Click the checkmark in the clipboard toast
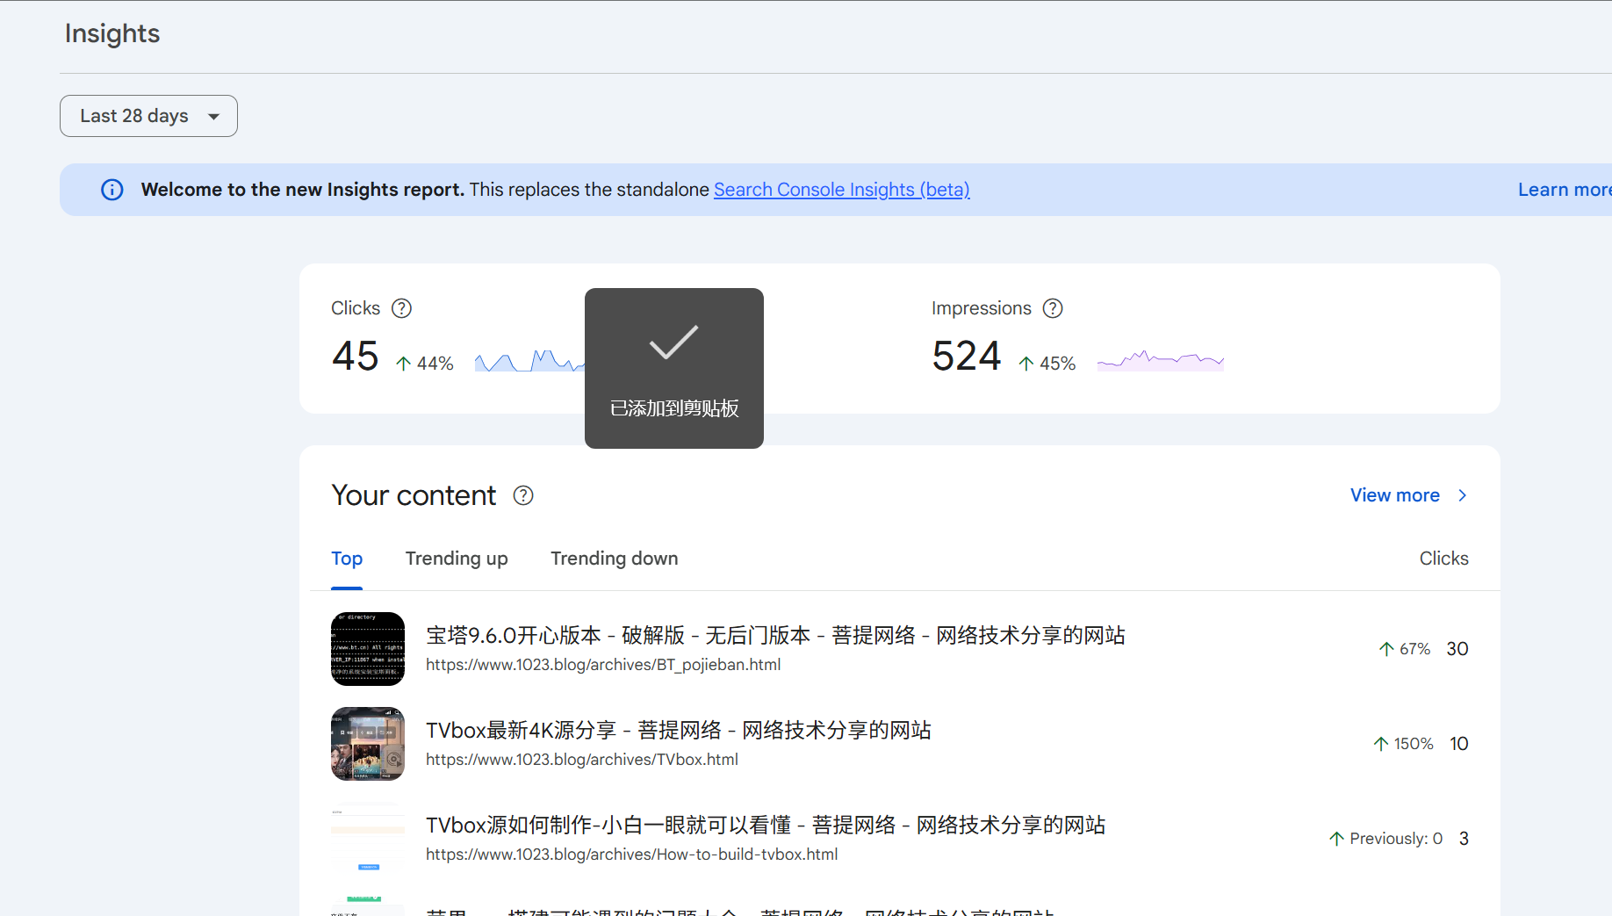 pos(673,343)
